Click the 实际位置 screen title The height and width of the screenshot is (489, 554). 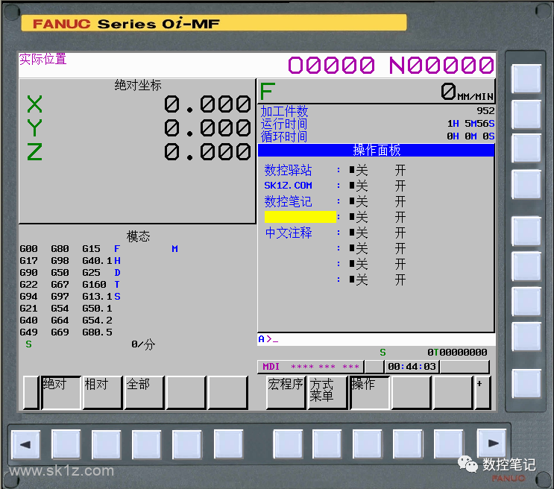43,59
